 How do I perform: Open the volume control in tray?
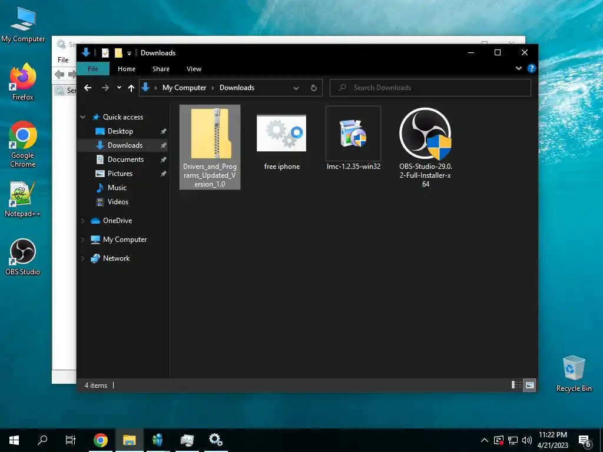[527, 440]
